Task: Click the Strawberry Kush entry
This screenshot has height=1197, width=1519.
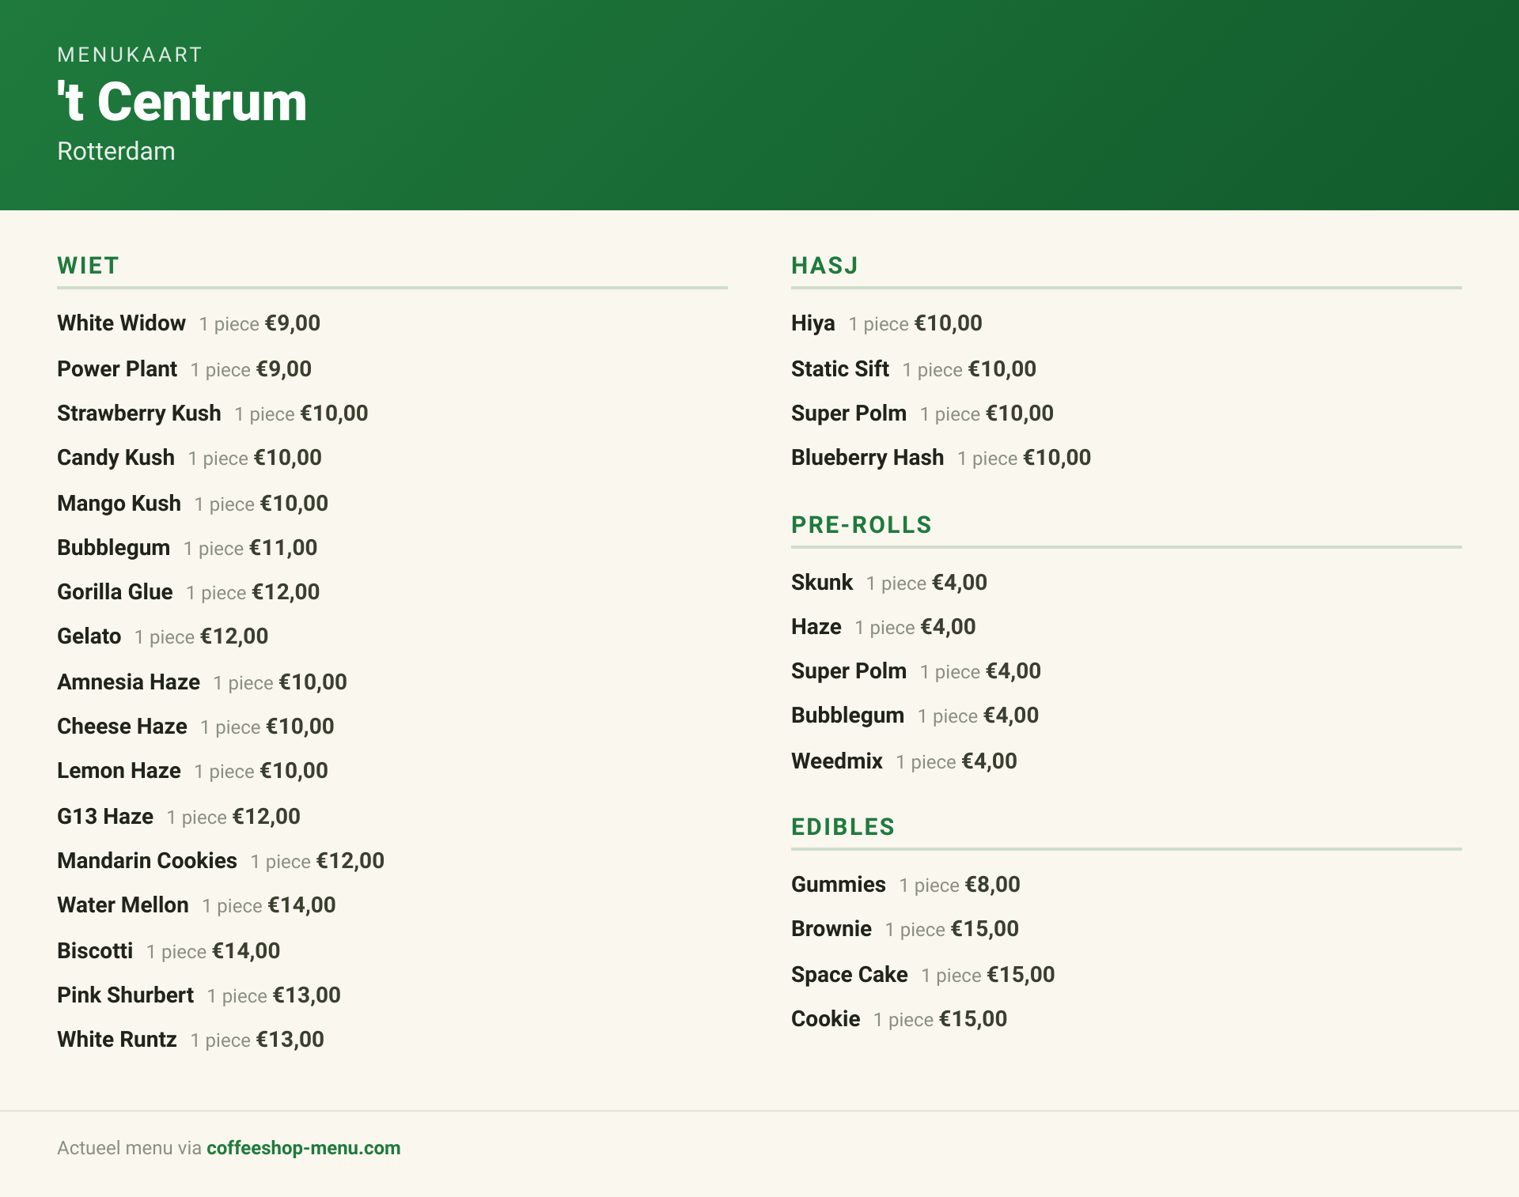Action: (x=213, y=413)
